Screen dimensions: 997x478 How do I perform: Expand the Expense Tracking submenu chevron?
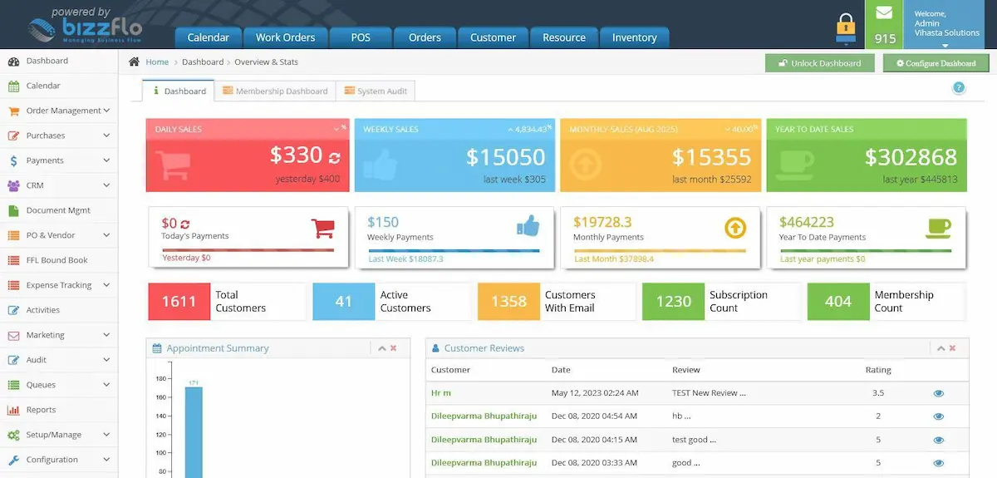106,285
